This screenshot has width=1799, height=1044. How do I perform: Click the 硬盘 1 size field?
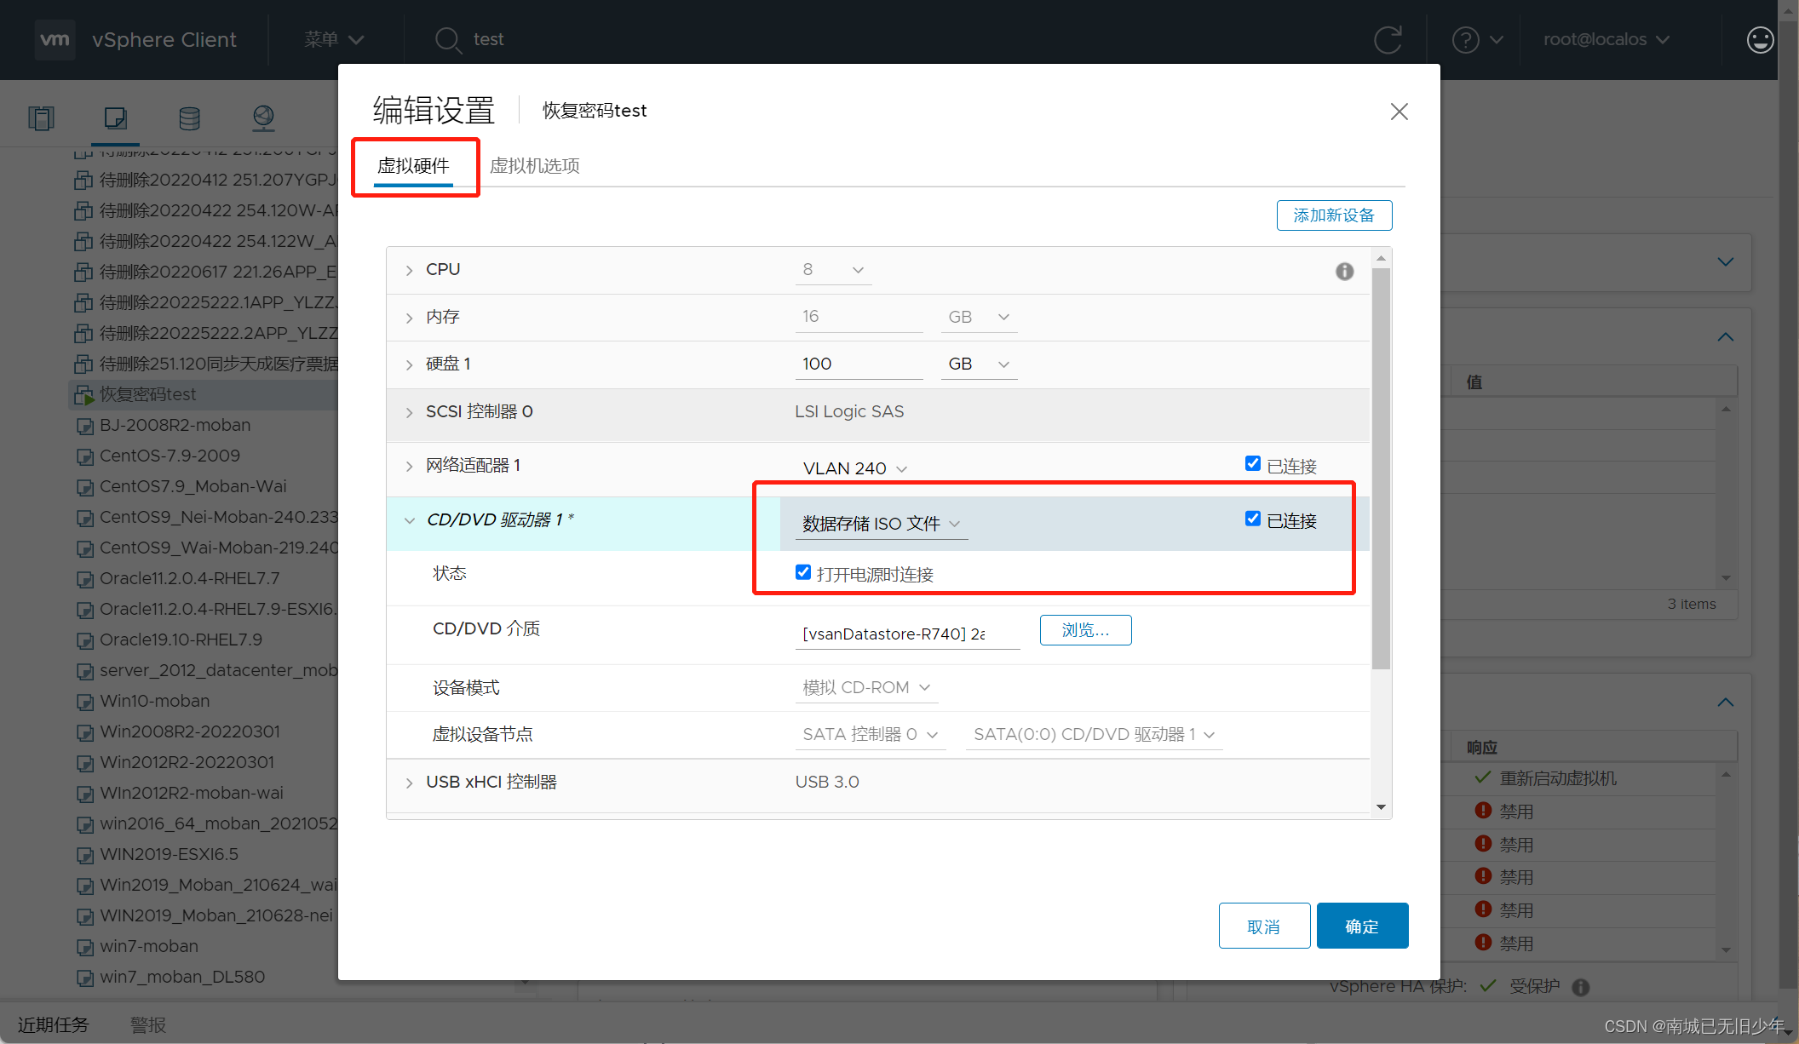click(859, 364)
